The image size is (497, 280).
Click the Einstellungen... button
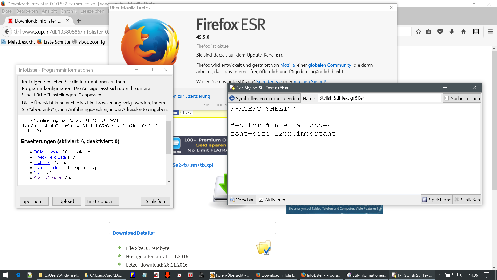pyautogui.click(x=102, y=201)
